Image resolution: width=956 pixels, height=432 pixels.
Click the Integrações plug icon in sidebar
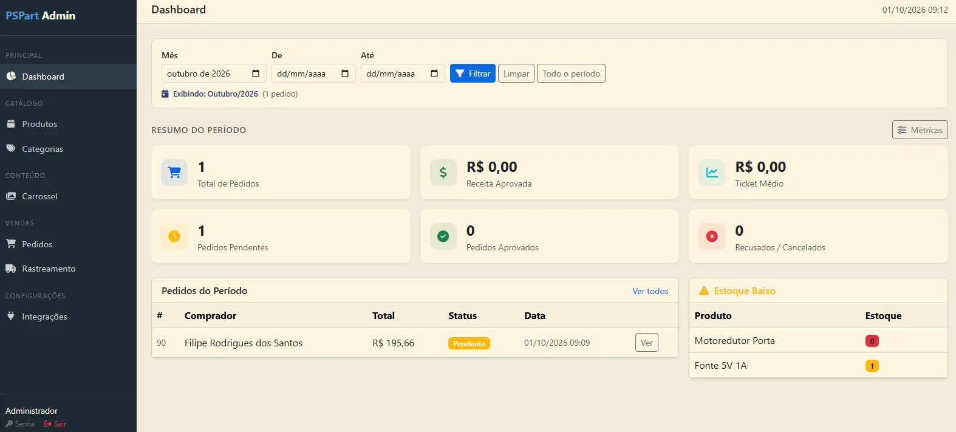coord(10,316)
